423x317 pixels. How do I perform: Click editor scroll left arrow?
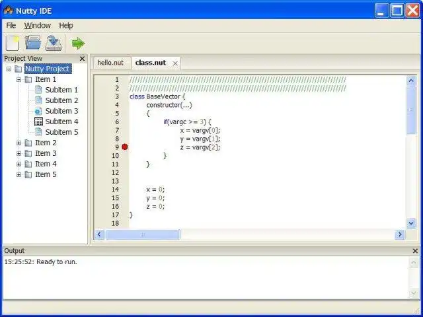[99, 234]
